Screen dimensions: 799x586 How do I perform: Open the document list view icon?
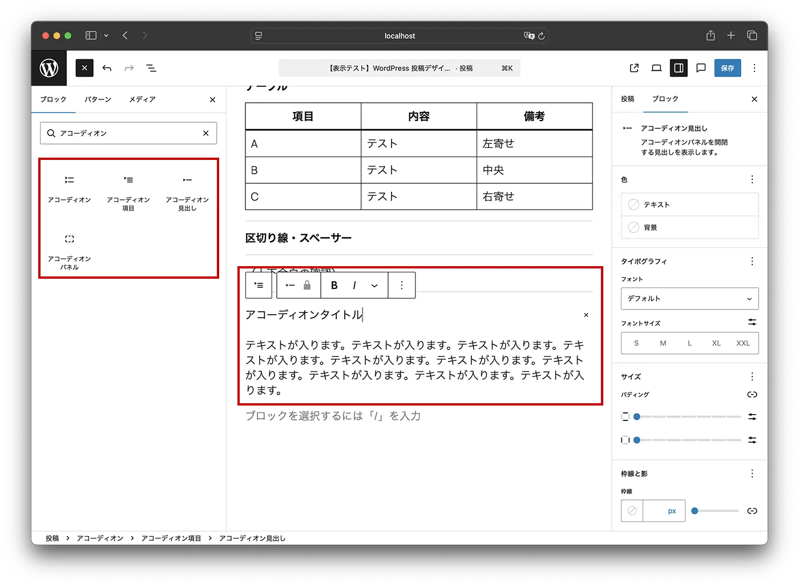tap(151, 68)
